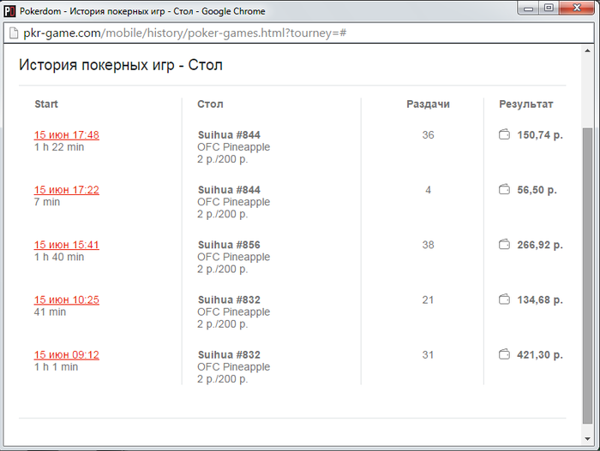The height and width of the screenshot is (451, 600).
Task: Maximize the Chrome window
Action: (x=549, y=8)
